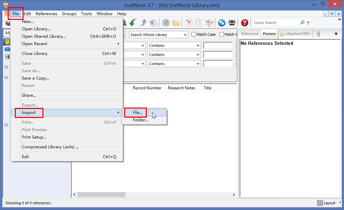Viewport: 344px width, 210px height.
Task: Show hidden toolbar items with double chevron
Action: 339,20
